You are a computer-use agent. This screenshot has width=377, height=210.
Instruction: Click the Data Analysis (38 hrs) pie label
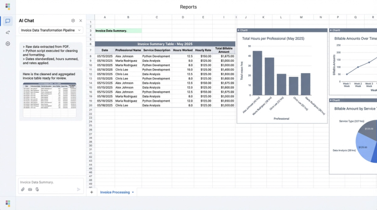(344, 150)
